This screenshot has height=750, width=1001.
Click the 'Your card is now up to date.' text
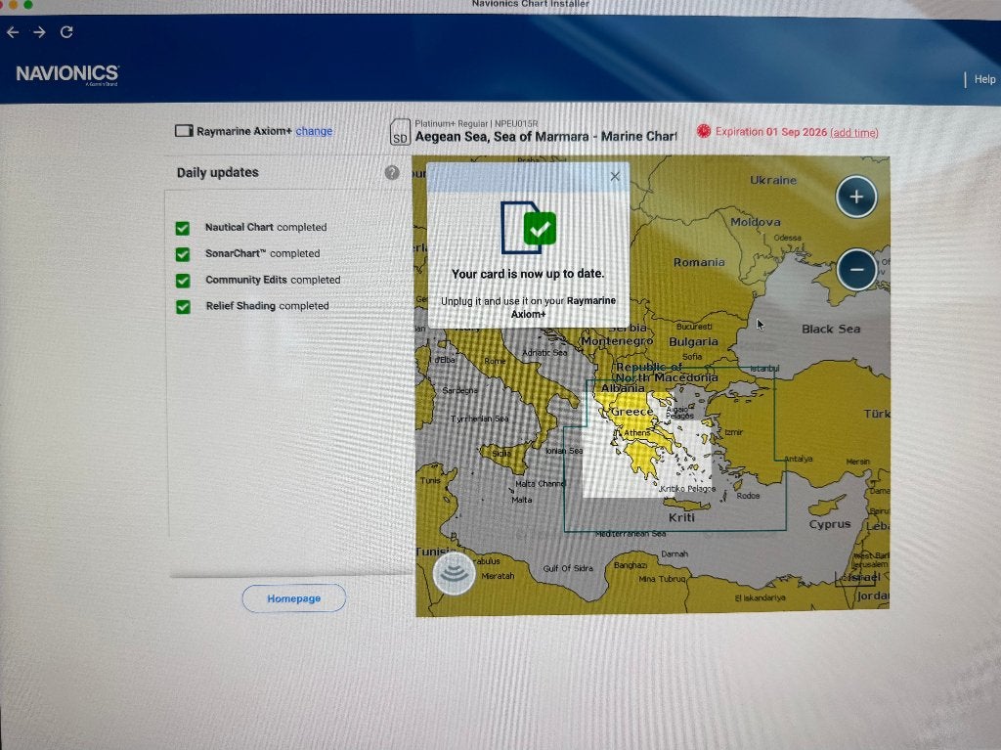[528, 274]
